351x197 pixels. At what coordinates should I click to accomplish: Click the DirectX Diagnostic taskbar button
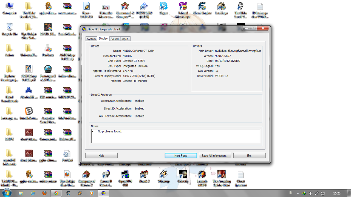(x=103, y=193)
